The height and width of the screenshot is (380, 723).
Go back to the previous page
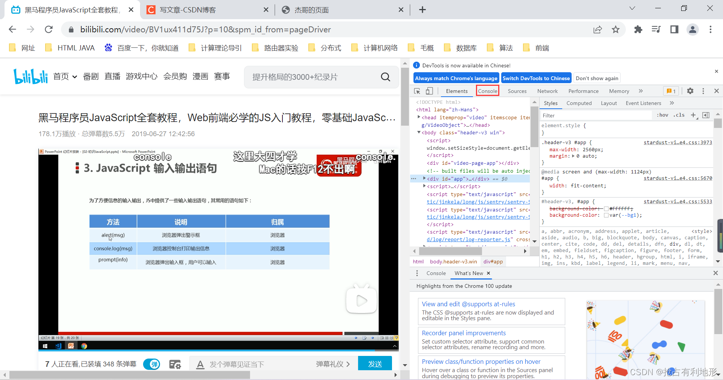(12, 29)
